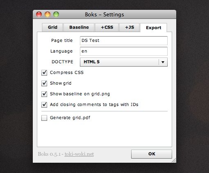Click the DOCTYPE dropdown arrow

(163, 62)
